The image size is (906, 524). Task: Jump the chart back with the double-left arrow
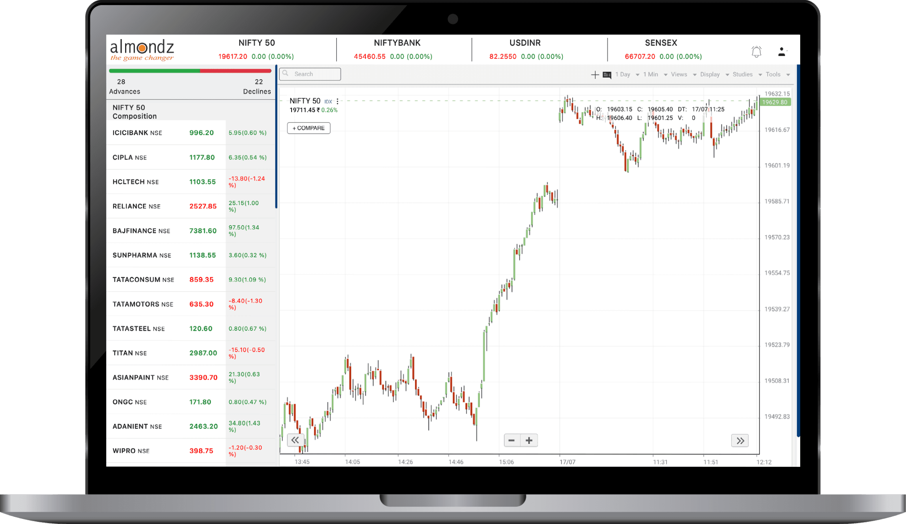295,440
